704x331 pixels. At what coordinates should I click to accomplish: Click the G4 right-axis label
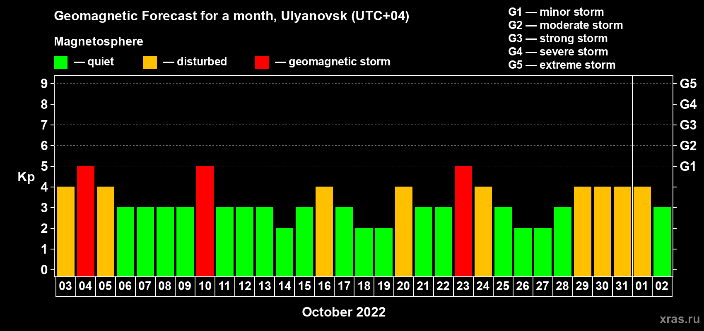(x=688, y=104)
